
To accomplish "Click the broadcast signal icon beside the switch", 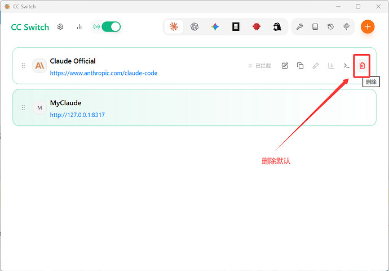I will click(x=96, y=27).
